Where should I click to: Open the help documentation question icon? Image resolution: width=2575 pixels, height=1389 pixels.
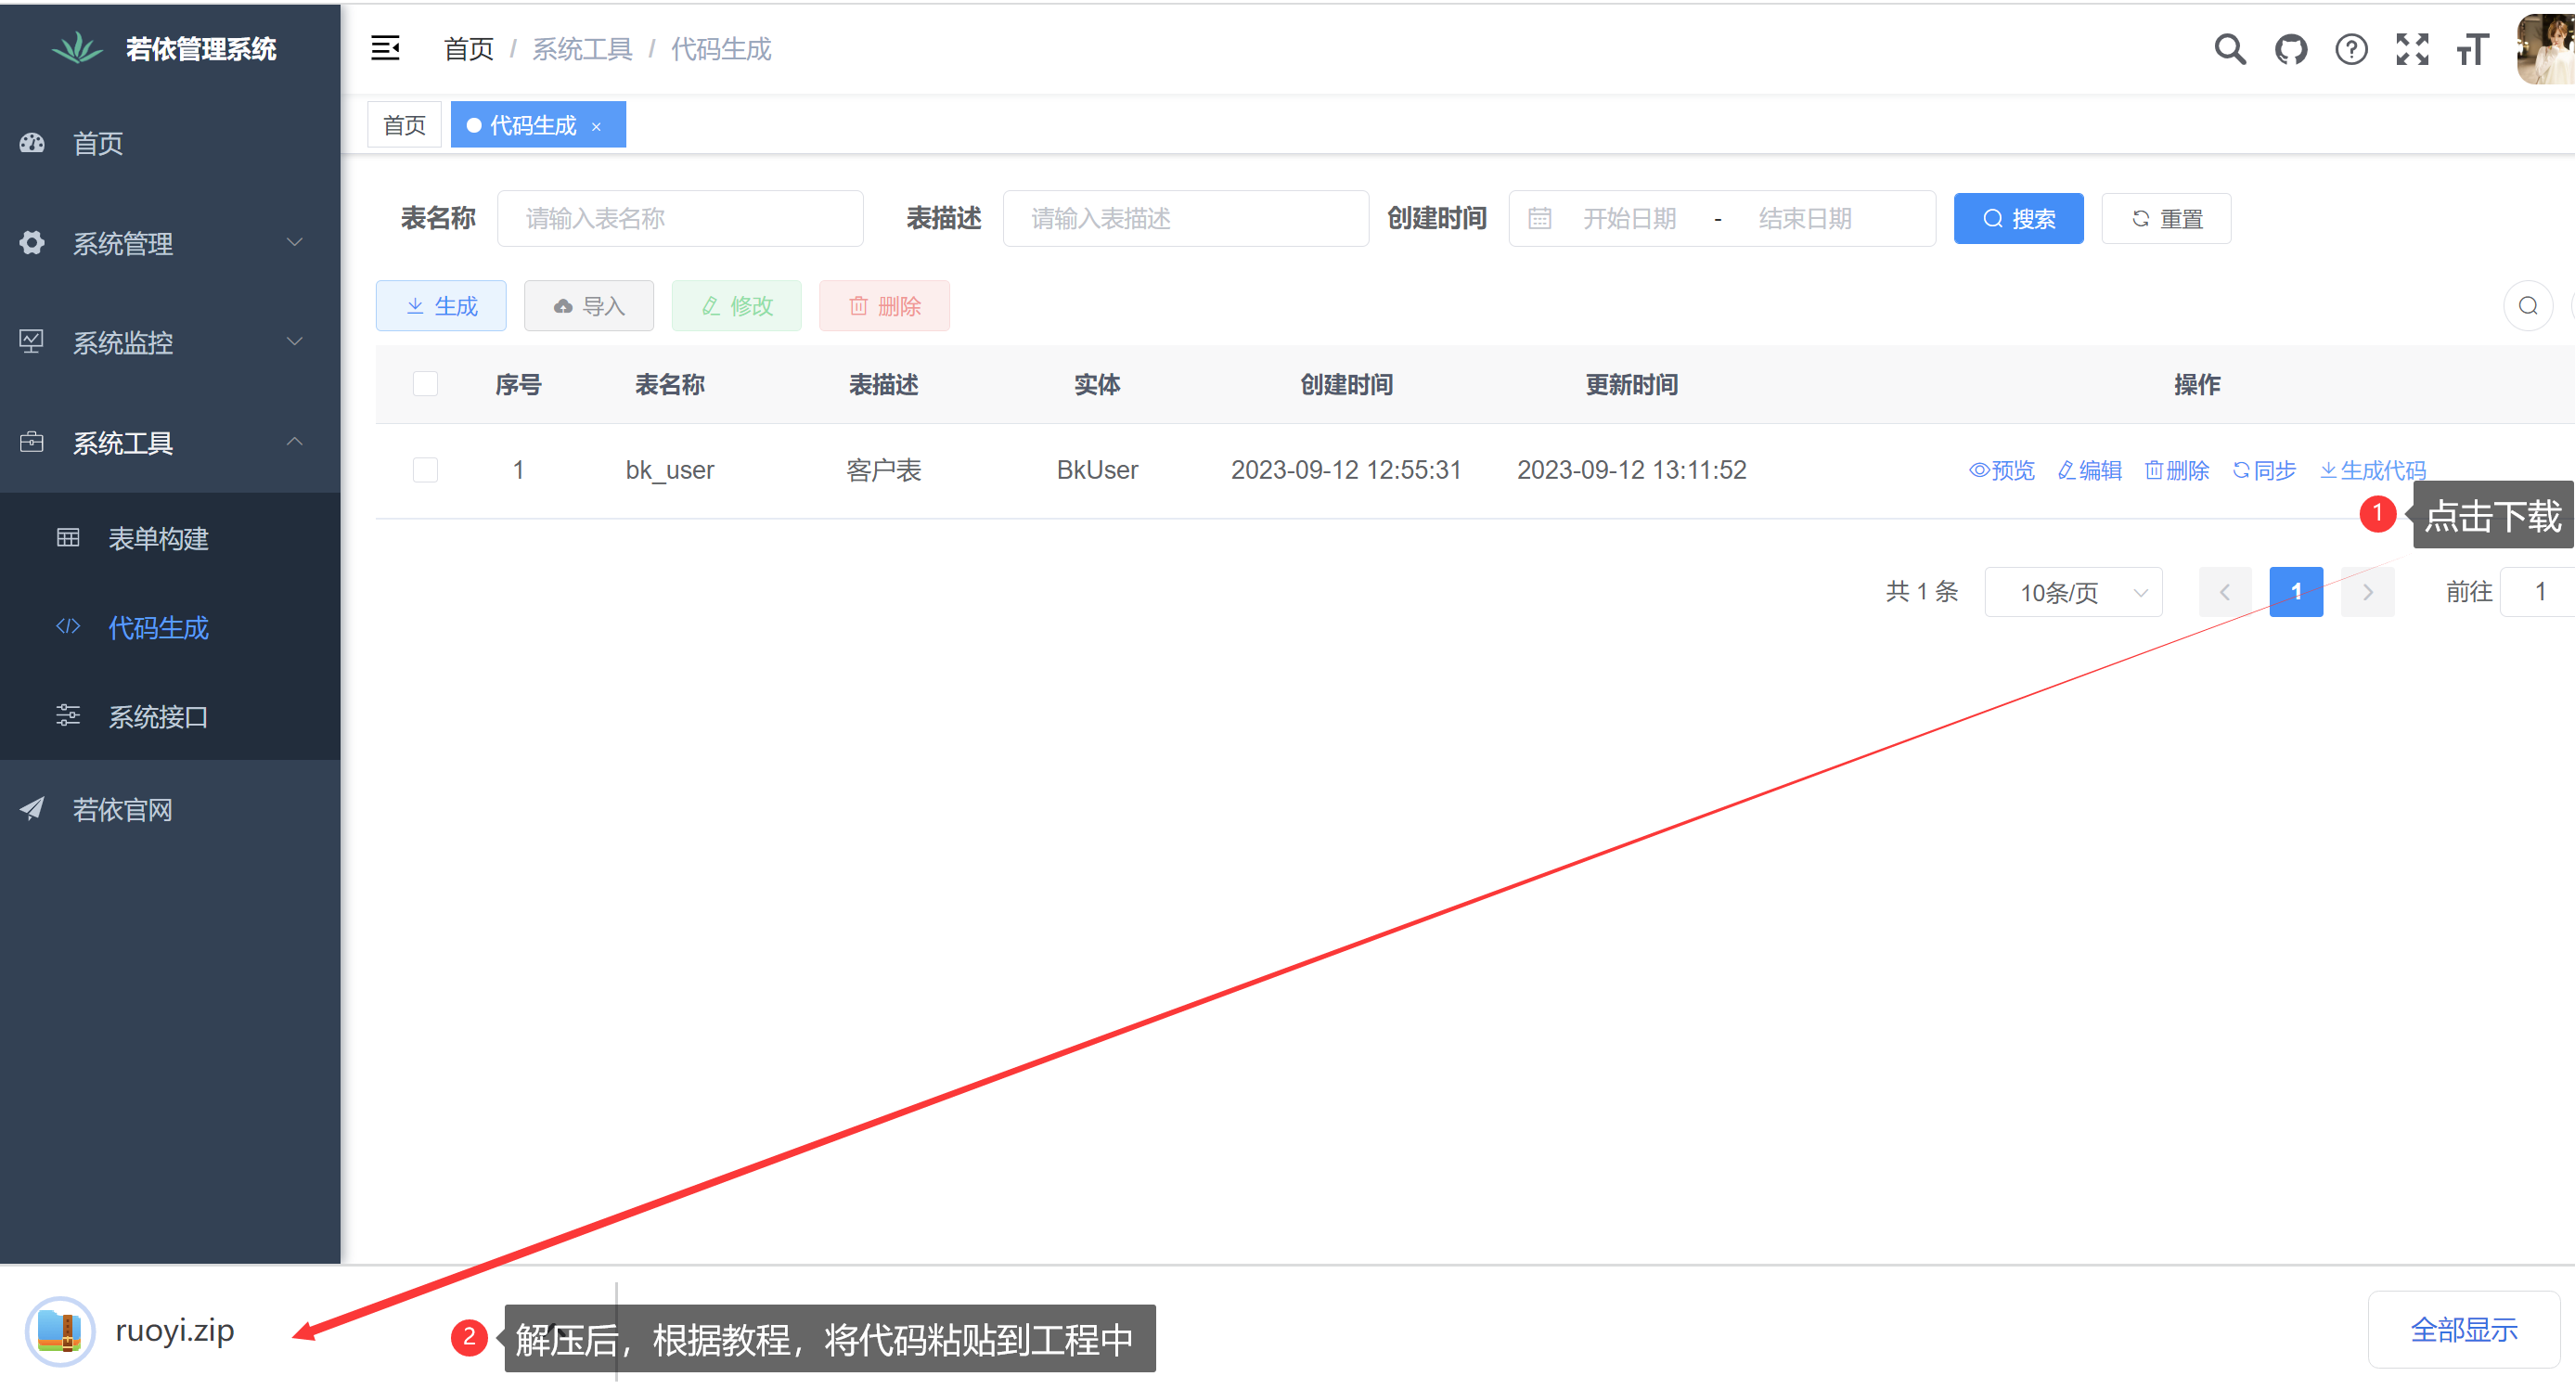pyautogui.click(x=2351, y=49)
